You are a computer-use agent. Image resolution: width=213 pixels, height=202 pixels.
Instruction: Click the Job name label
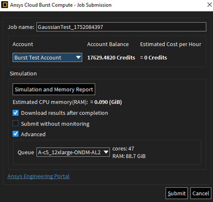21,27
